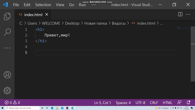Open the Manage gear icon
195x110 pixels.
click(7, 90)
